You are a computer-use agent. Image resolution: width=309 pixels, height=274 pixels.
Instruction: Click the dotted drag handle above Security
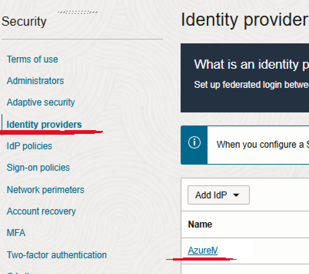[x=77, y=12]
